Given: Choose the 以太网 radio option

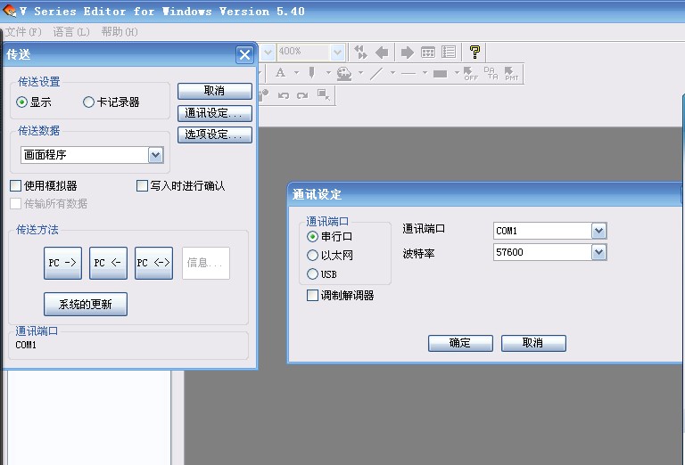Looking at the screenshot, I should [312, 256].
